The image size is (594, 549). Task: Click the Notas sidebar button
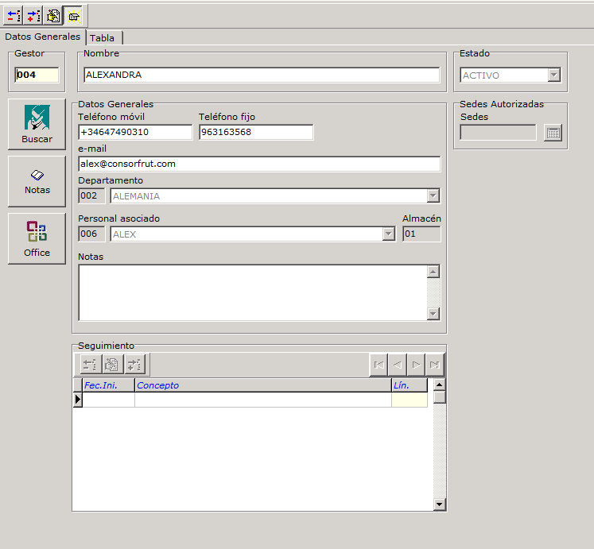pyautogui.click(x=37, y=181)
